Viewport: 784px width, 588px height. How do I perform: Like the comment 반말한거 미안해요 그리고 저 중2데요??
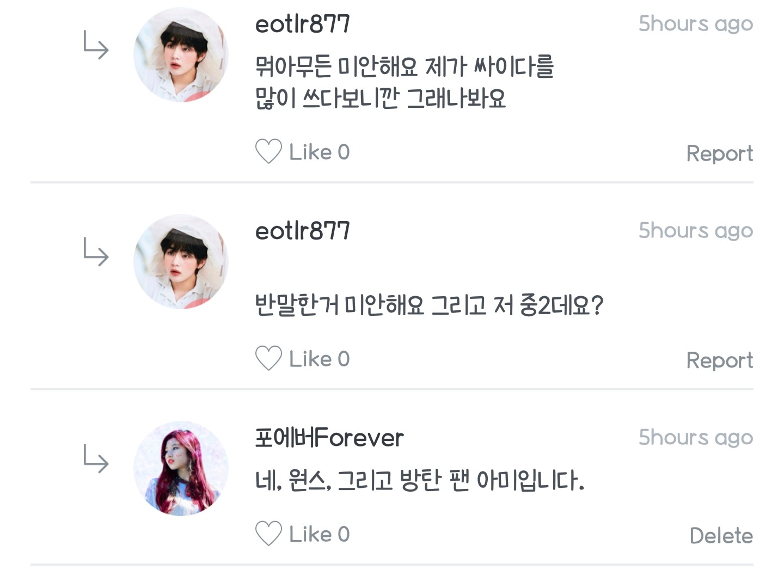click(x=268, y=358)
